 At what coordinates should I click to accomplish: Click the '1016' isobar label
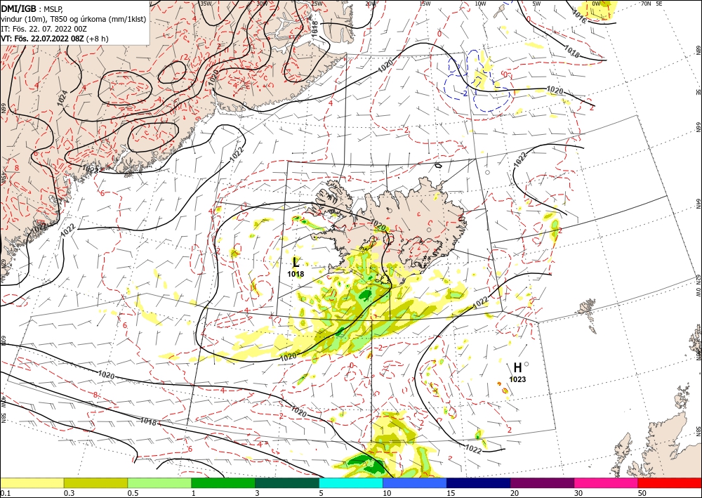pyautogui.click(x=579, y=18)
